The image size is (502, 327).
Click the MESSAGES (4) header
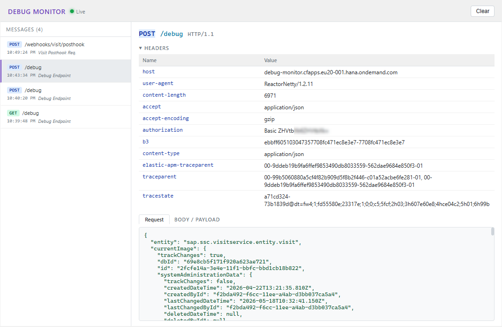24,29
